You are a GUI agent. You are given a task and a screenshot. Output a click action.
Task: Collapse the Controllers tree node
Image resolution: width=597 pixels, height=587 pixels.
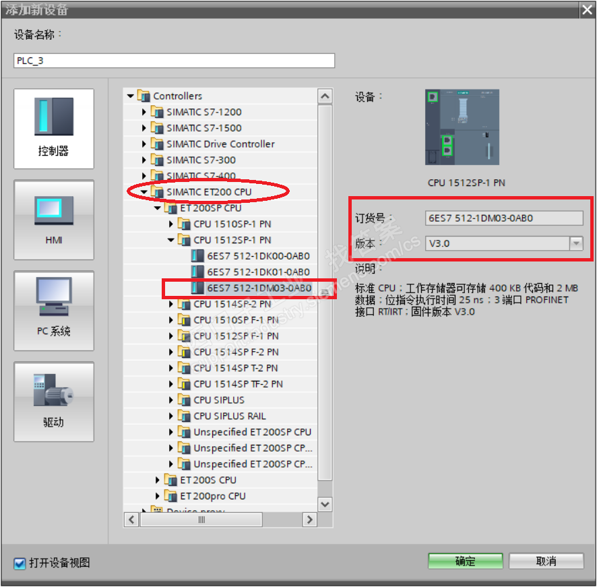pyautogui.click(x=130, y=96)
